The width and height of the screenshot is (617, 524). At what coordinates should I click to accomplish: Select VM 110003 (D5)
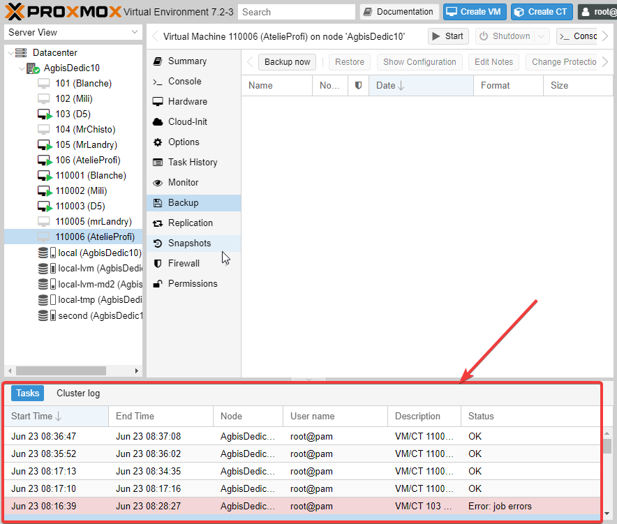click(80, 206)
